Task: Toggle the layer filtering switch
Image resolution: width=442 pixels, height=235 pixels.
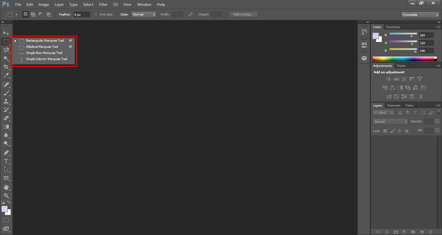Action: pos(439,112)
